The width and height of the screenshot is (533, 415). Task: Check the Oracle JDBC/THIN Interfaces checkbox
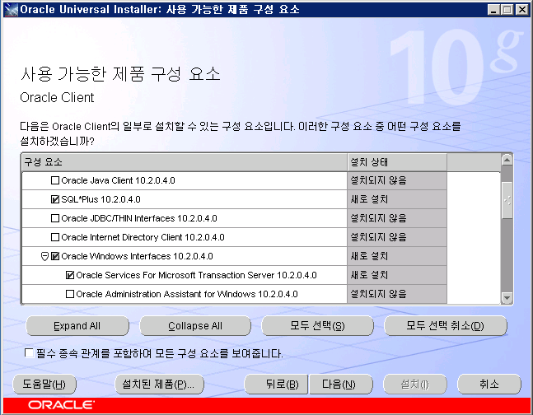tap(54, 218)
